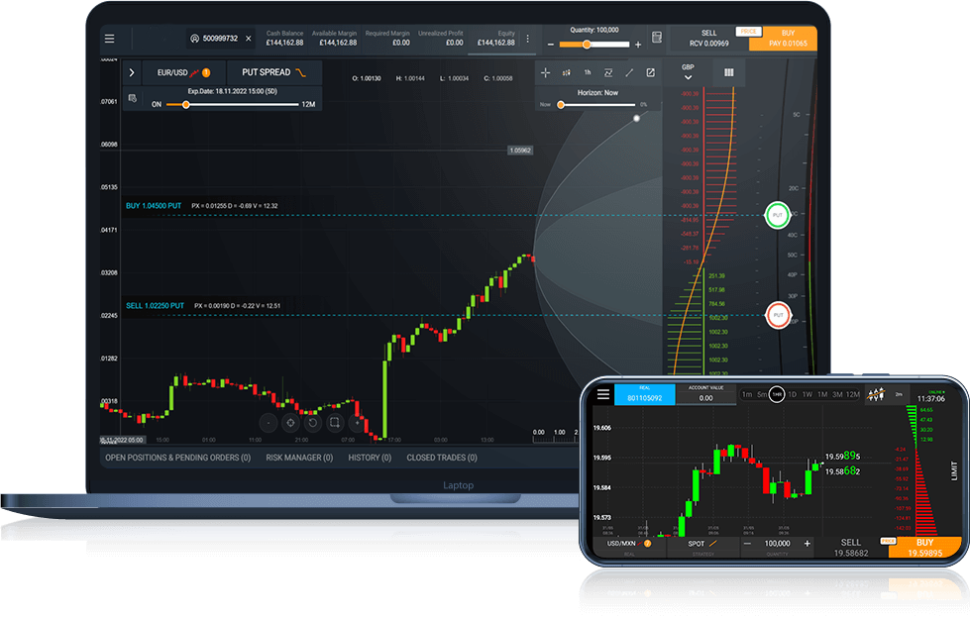Zoom out chart with minus circle
970x621 pixels.
point(268,423)
